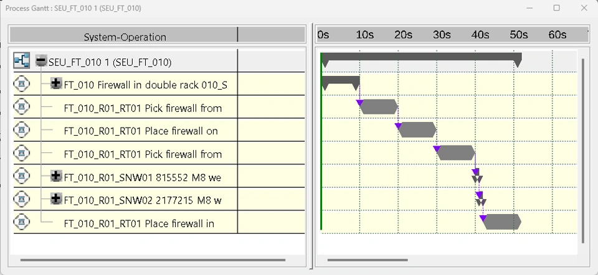The width and height of the screenshot is (598, 275).
Task: Click operation icon of Firewall in double rack row
Action: click(x=21, y=83)
